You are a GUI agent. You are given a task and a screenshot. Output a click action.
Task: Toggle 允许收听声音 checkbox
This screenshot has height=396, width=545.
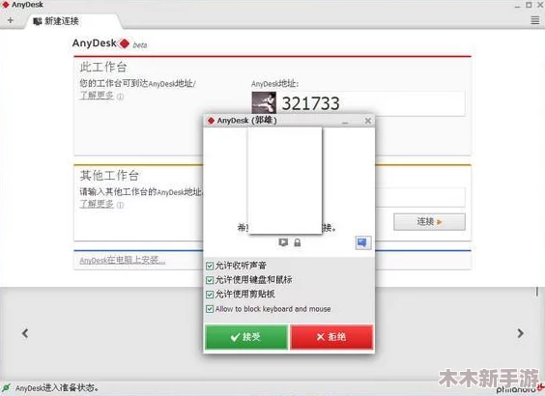[210, 266]
